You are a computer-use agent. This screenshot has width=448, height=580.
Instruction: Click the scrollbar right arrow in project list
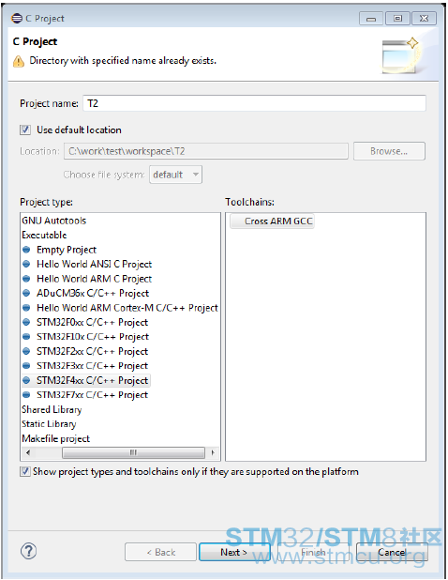[x=213, y=452]
